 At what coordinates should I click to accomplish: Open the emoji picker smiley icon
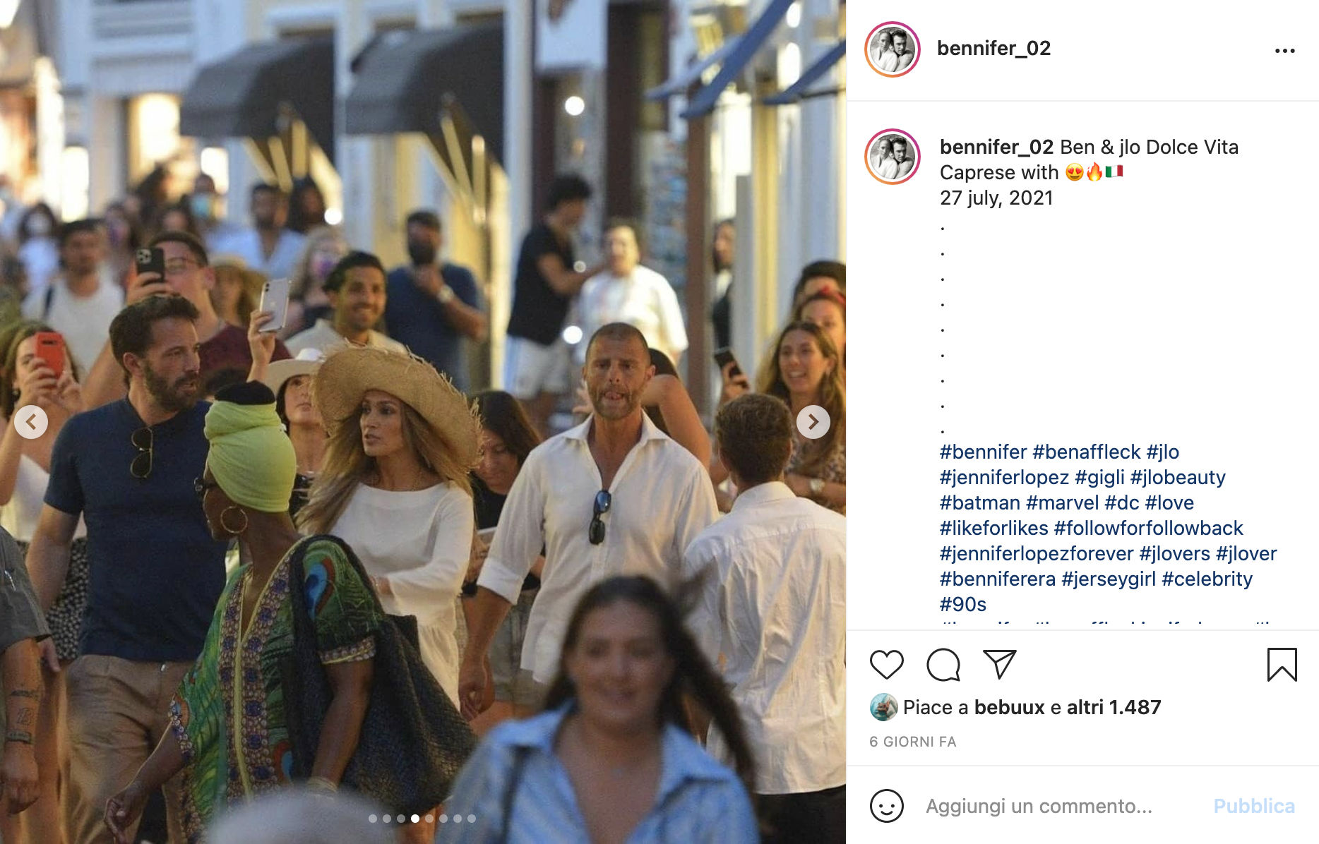pyautogui.click(x=887, y=805)
